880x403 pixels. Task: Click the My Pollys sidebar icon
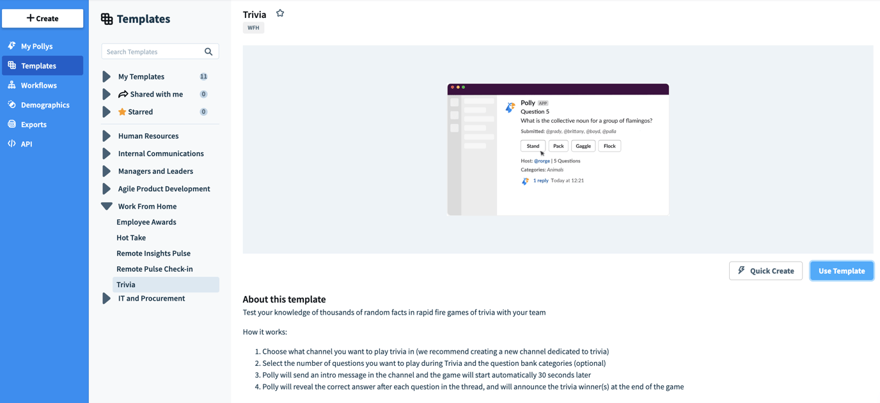tap(12, 46)
